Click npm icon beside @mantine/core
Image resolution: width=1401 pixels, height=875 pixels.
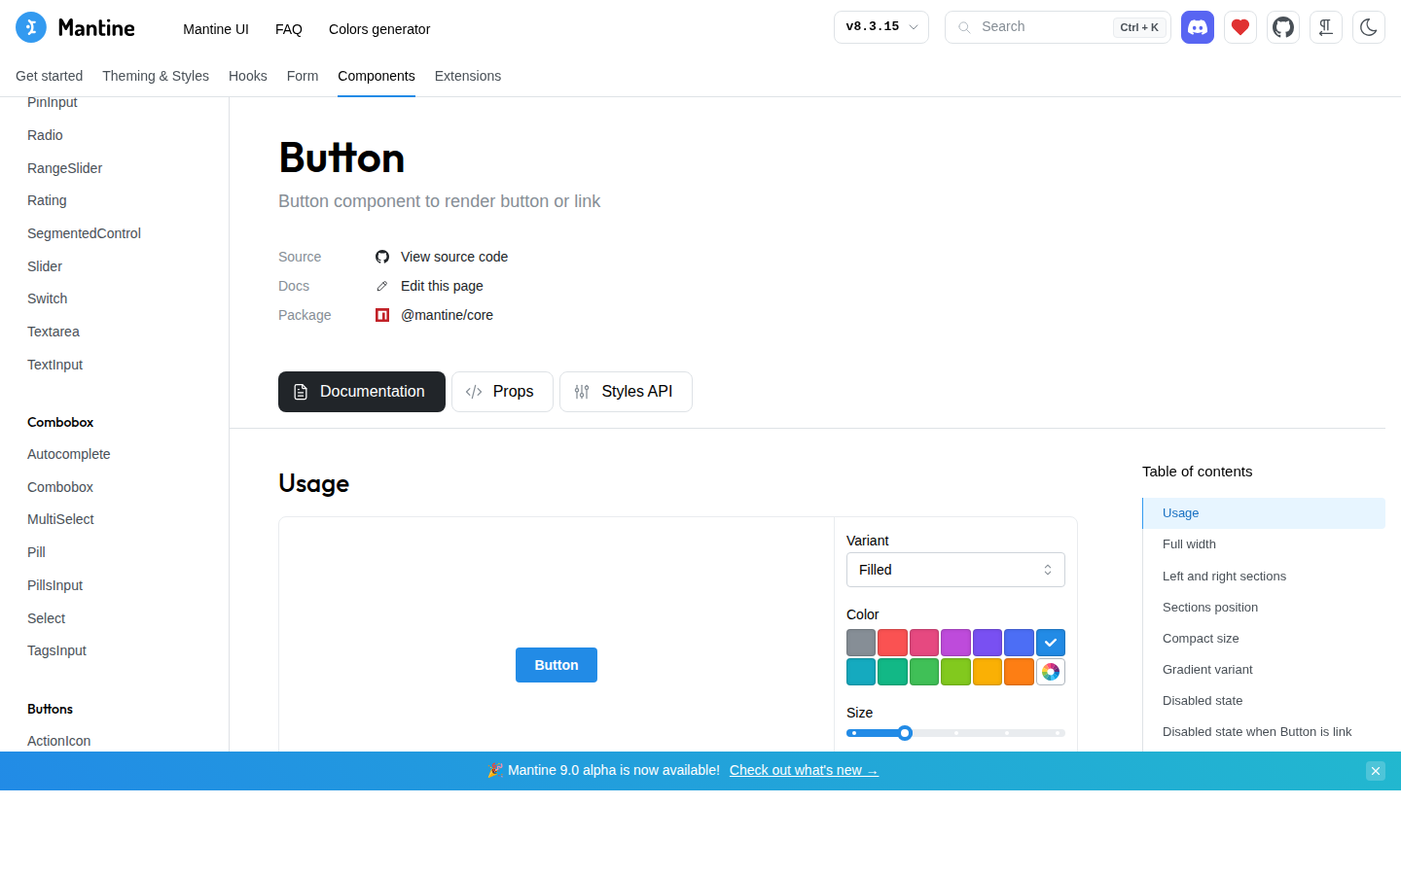point(382,315)
